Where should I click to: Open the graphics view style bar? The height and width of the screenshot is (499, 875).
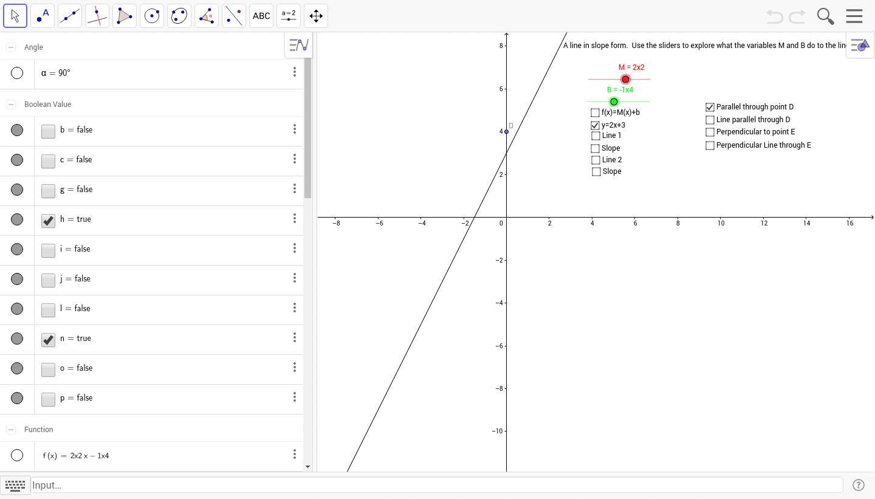click(860, 45)
